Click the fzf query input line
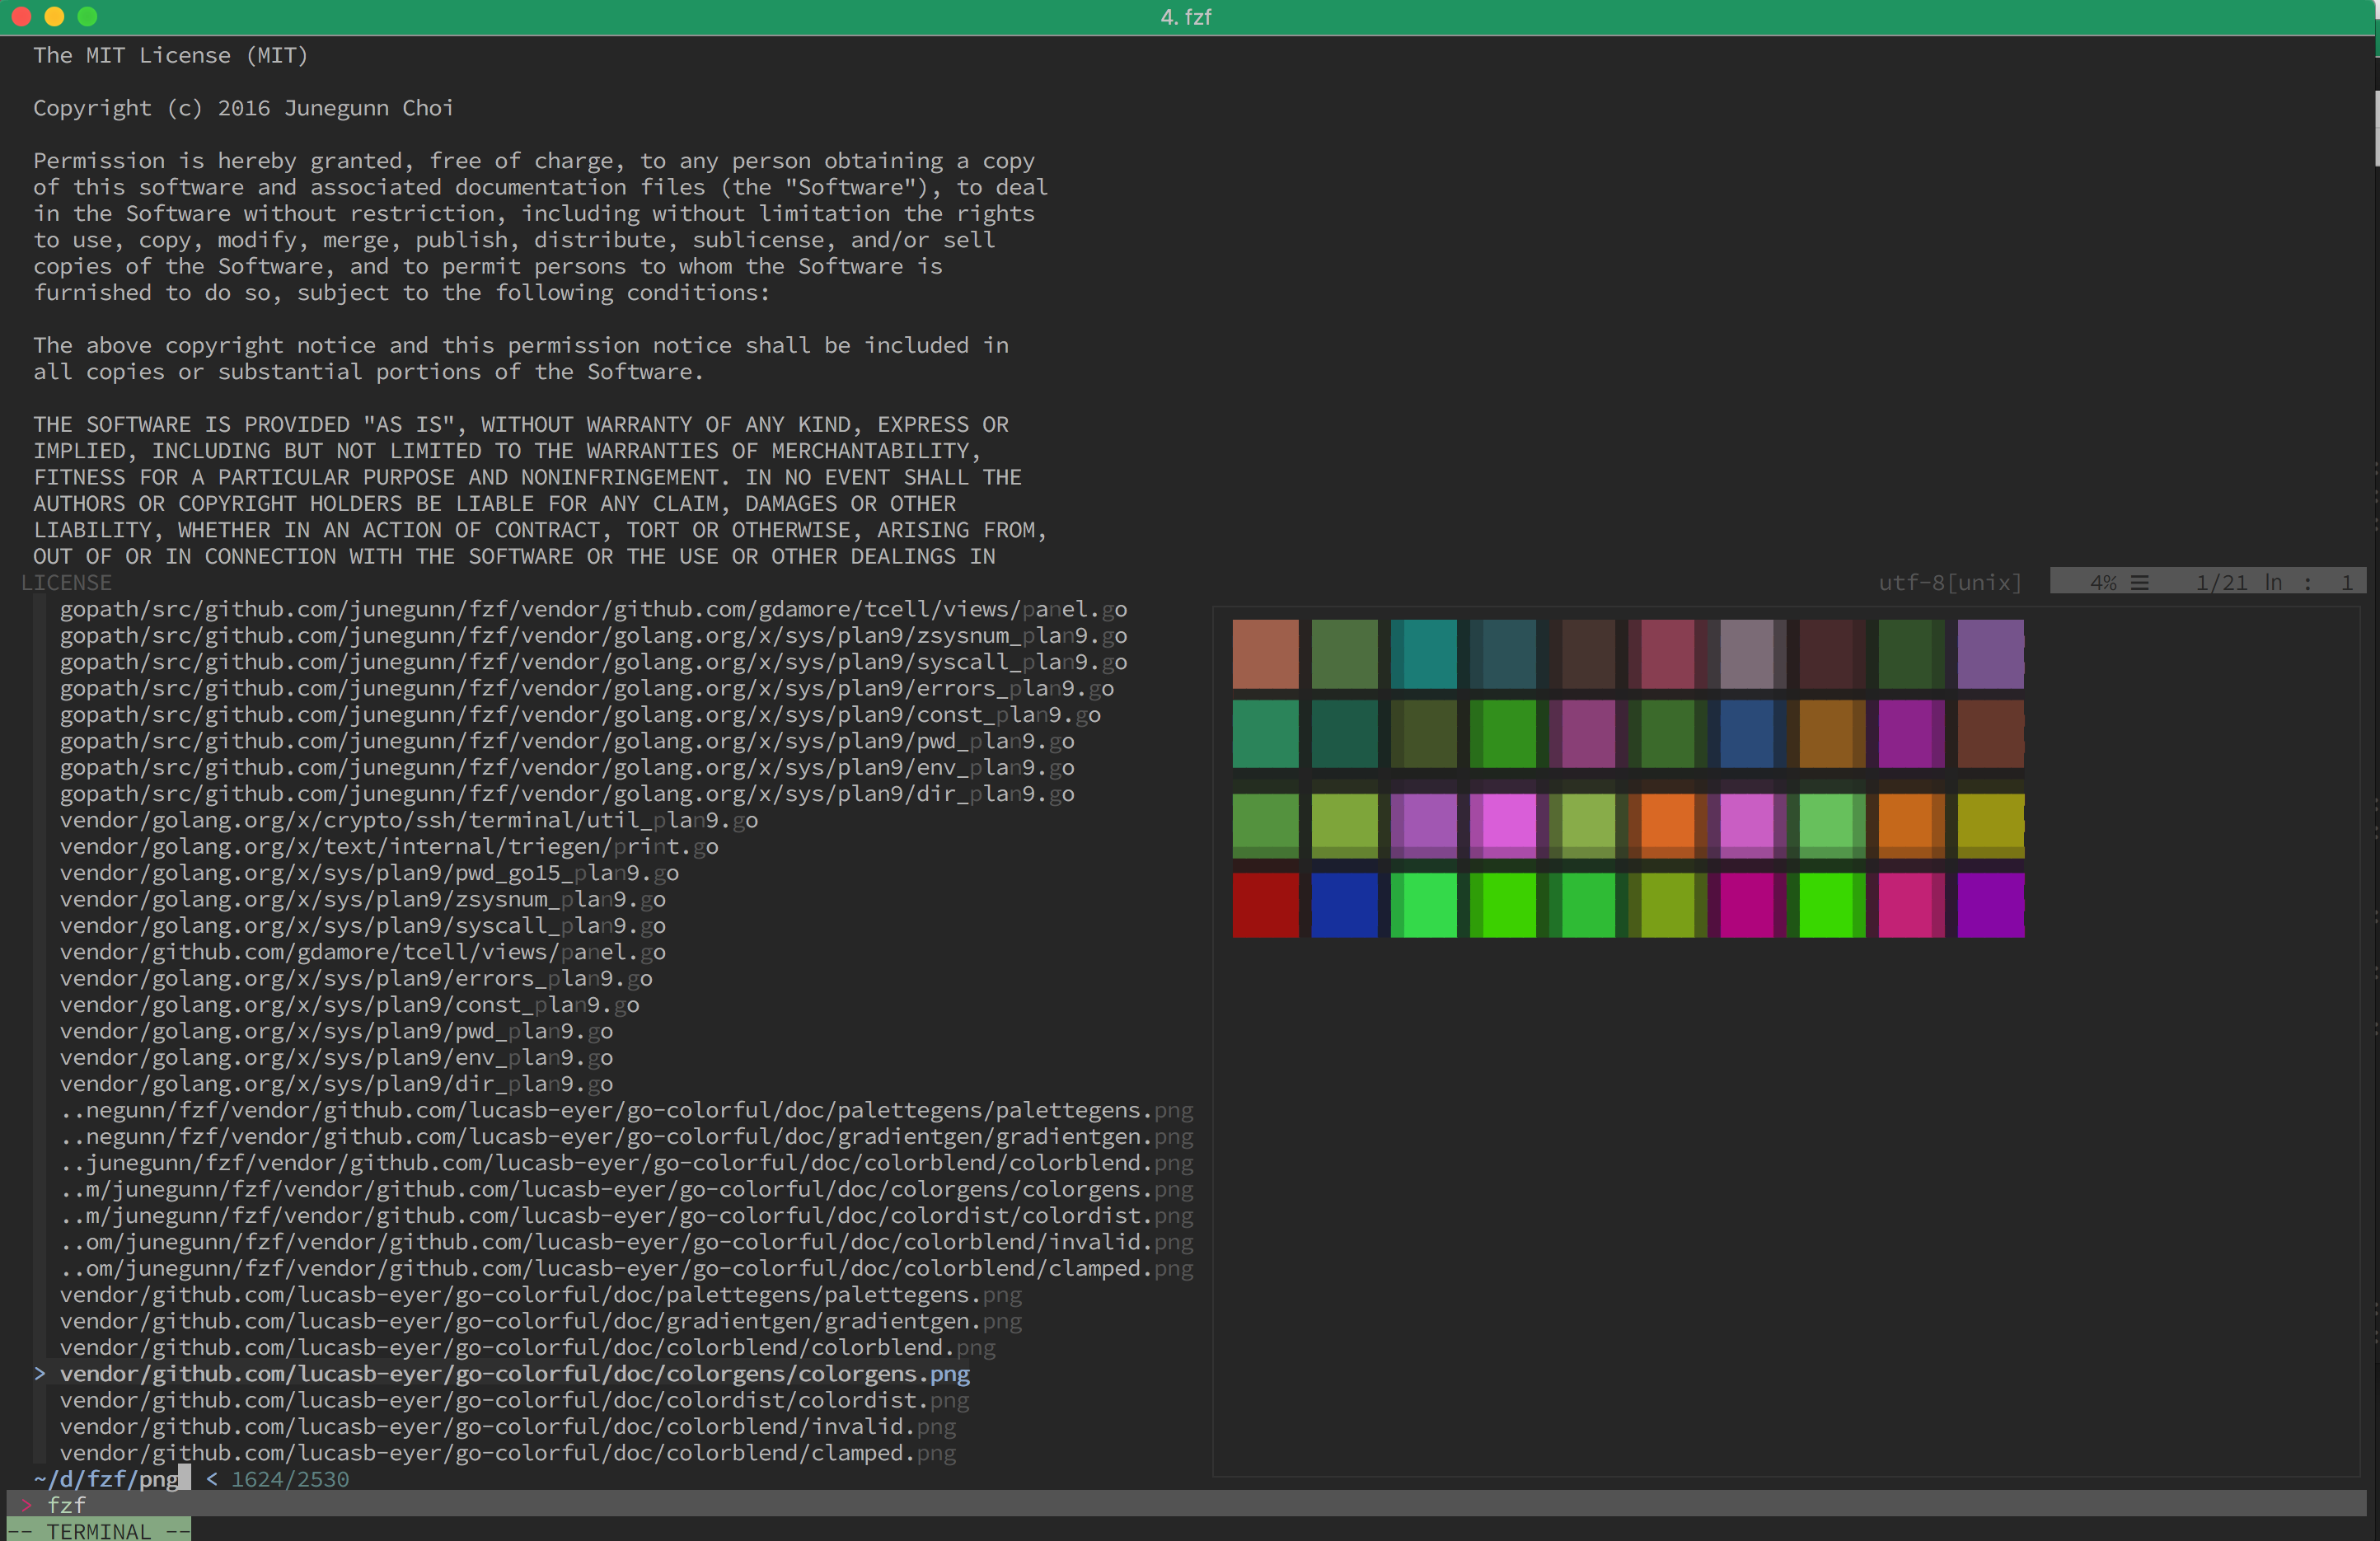The width and height of the screenshot is (2380, 1541). point(66,1504)
